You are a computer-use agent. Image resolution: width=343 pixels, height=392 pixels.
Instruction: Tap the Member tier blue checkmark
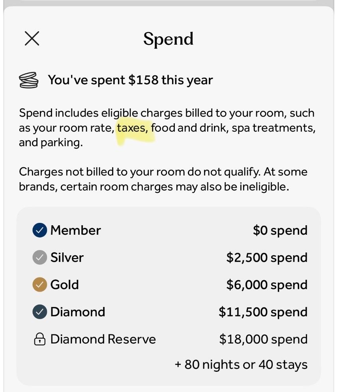pos(39,230)
